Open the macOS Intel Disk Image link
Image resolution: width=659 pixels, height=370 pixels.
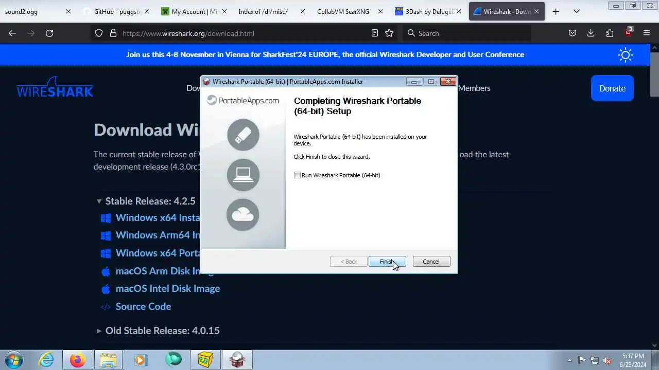pyautogui.click(x=168, y=288)
